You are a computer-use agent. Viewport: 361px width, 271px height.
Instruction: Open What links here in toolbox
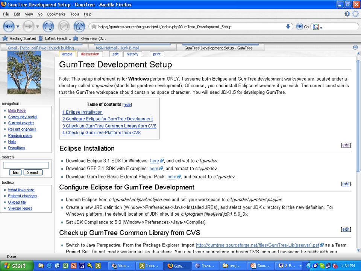click(21, 190)
